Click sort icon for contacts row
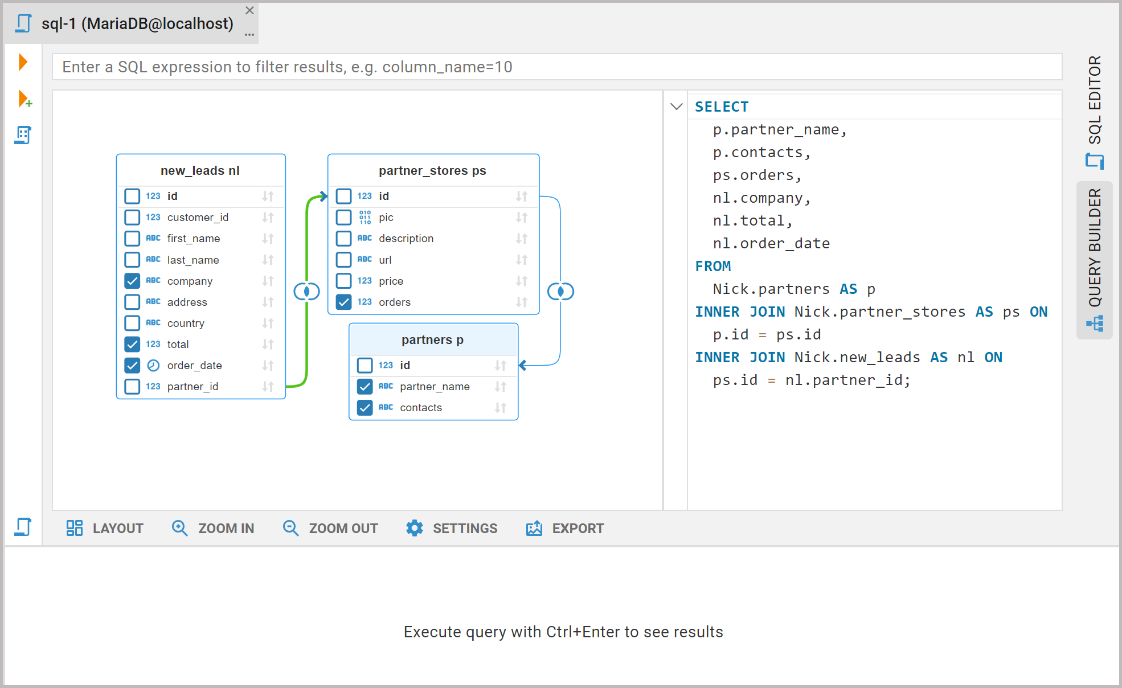Viewport: 1122px width, 688px height. click(x=500, y=408)
